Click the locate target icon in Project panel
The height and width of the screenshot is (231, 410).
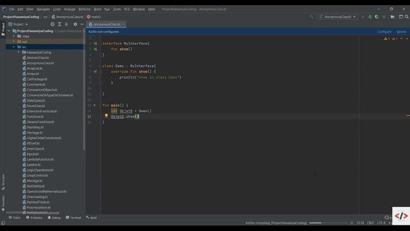coord(53,24)
